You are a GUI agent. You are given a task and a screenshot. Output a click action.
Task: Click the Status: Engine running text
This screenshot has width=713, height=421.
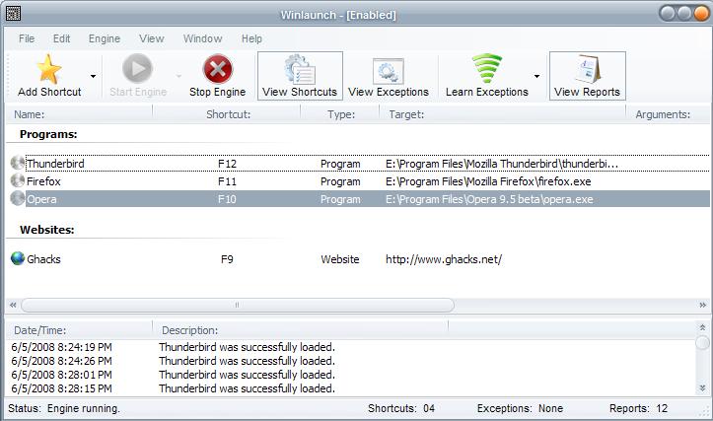pyautogui.click(x=64, y=408)
